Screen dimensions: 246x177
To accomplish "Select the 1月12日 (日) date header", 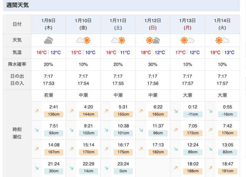I will coord(153,24).
